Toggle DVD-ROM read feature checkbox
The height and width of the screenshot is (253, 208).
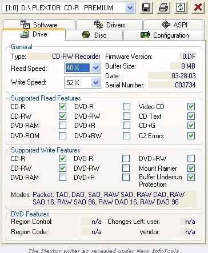pos(62,136)
